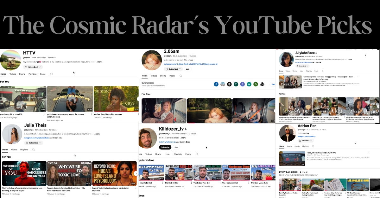The width and height of the screenshot is (380, 198).
Task: Open 'Why We're Addicted to Toxic Love' thumbnail
Action: [x=69, y=173]
